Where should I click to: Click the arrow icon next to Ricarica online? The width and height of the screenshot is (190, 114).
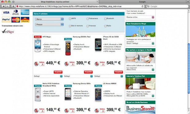153,17
